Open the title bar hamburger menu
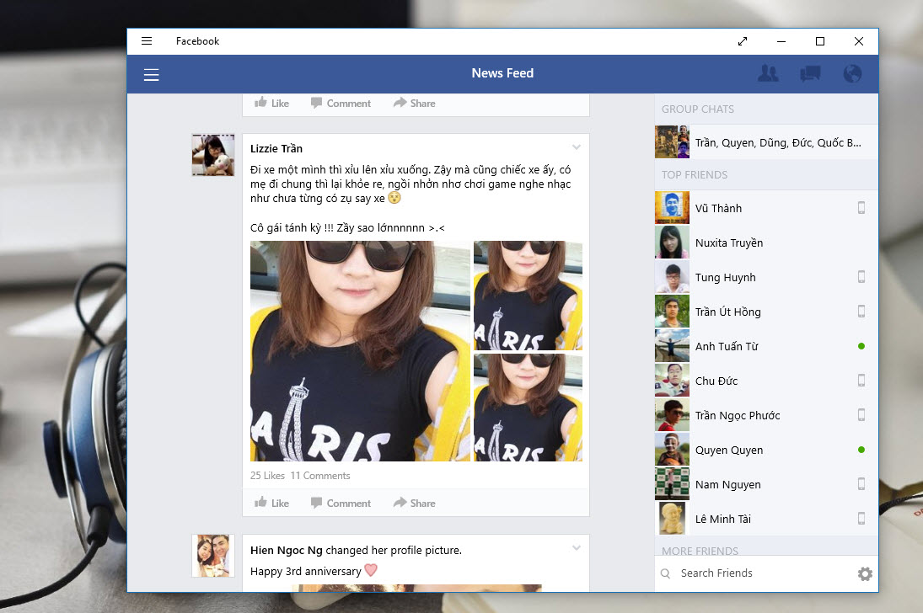This screenshot has width=923, height=613. (x=147, y=41)
